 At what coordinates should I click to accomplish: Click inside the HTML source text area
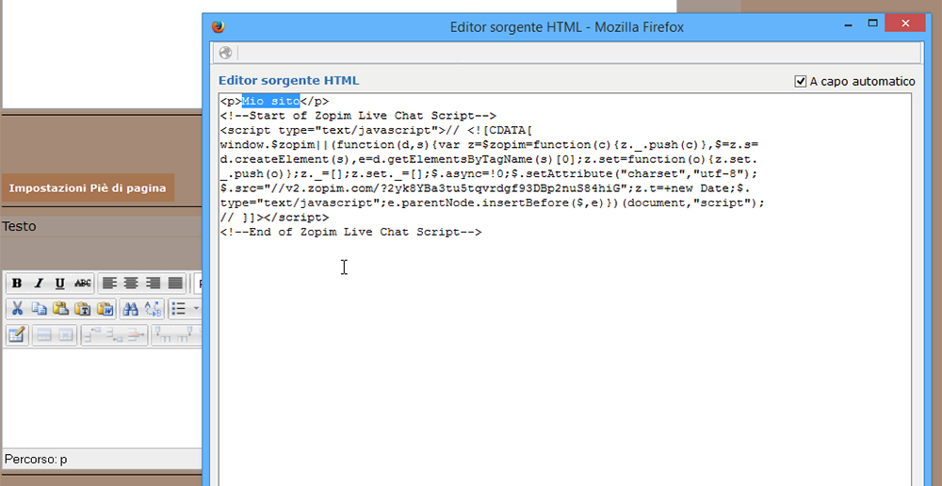point(564,289)
